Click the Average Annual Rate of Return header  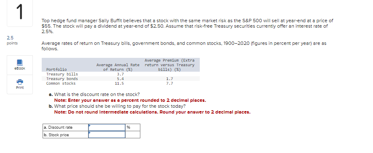(118, 67)
